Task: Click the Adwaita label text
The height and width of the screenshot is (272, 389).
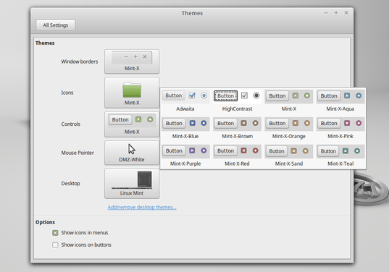Action: click(185, 109)
